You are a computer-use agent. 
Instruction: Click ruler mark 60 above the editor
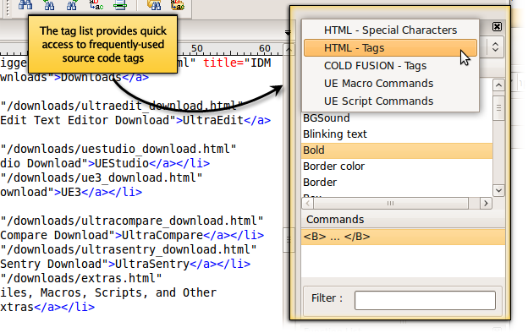coord(265,48)
